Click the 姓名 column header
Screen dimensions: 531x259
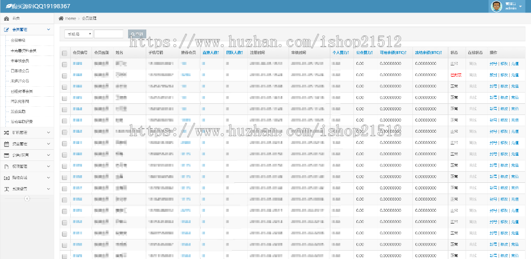pyautogui.click(x=119, y=53)
